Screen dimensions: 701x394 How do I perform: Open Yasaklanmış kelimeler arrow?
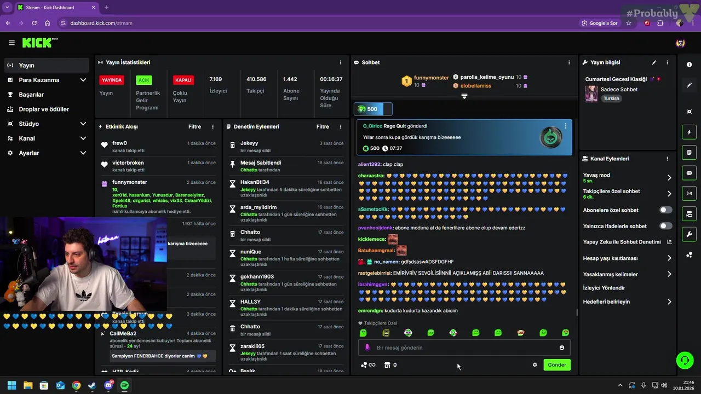point(669,274)
